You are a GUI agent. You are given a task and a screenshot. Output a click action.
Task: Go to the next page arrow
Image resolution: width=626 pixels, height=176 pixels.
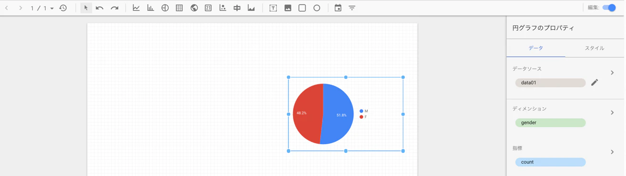click(x=20, y=8)
